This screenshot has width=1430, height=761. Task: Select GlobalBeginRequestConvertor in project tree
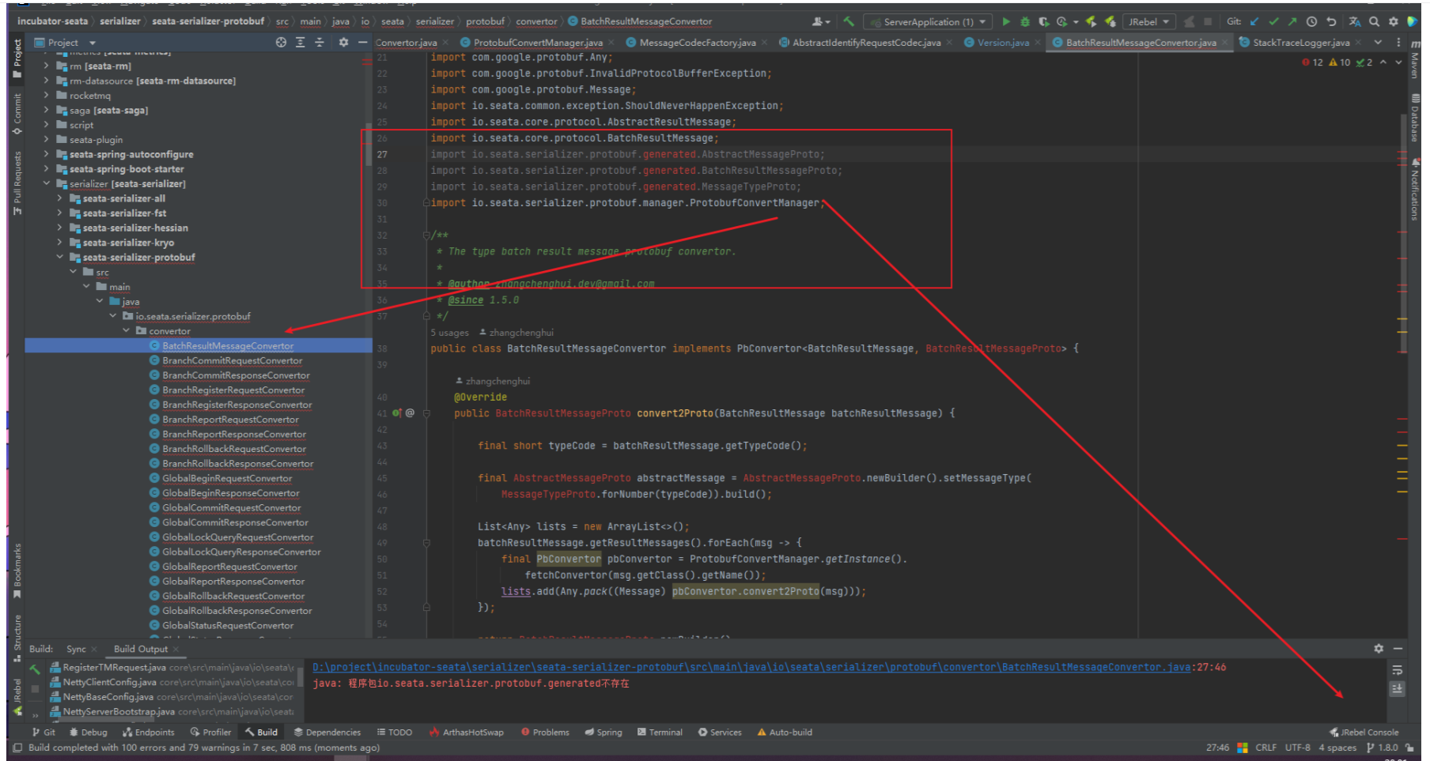(227, 479)
